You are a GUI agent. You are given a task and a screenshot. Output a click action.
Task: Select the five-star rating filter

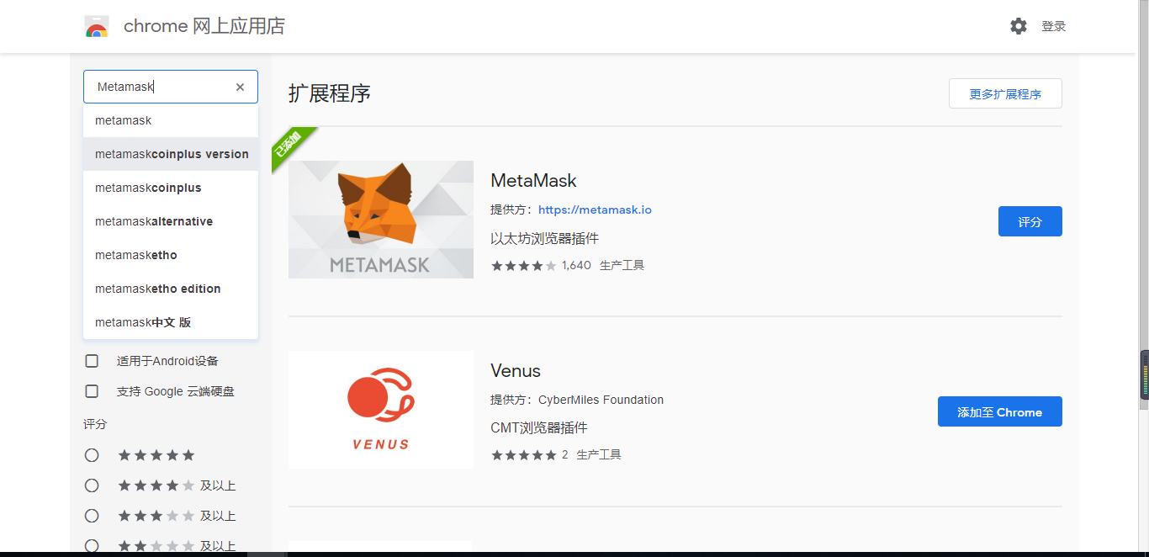click(92, 455)
